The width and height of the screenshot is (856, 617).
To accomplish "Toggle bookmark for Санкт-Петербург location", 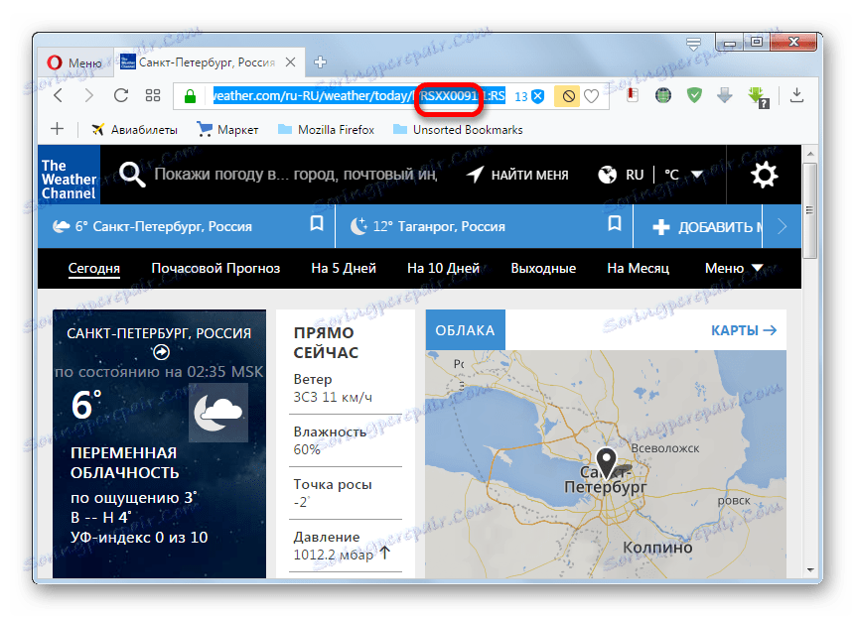I will coord(317,223).
